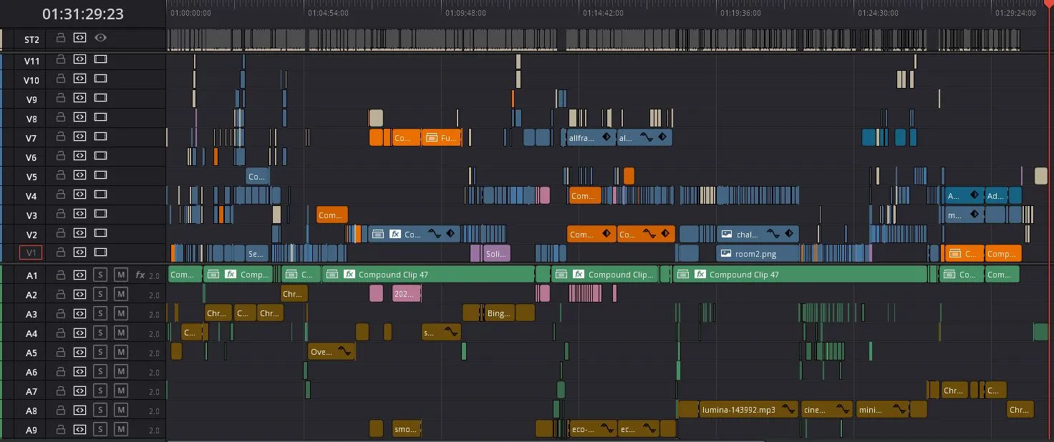This screenshot has height=442, width=1054.
Task: Lock the V2 video track
Action: point(61,232)
